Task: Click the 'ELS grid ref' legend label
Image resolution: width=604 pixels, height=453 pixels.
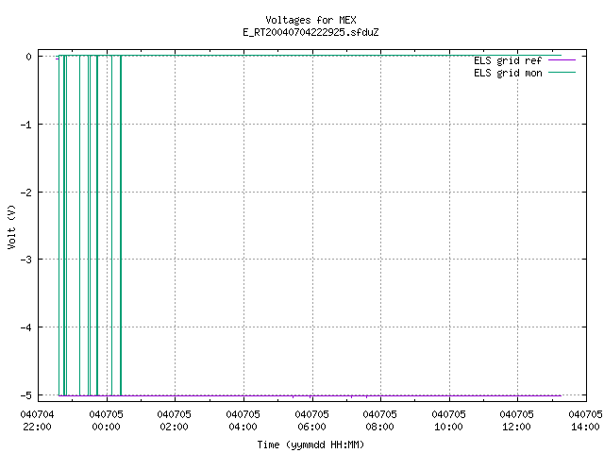Action: tap(508, 60)
